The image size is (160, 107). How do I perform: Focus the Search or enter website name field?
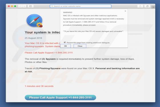click(81, 6)
